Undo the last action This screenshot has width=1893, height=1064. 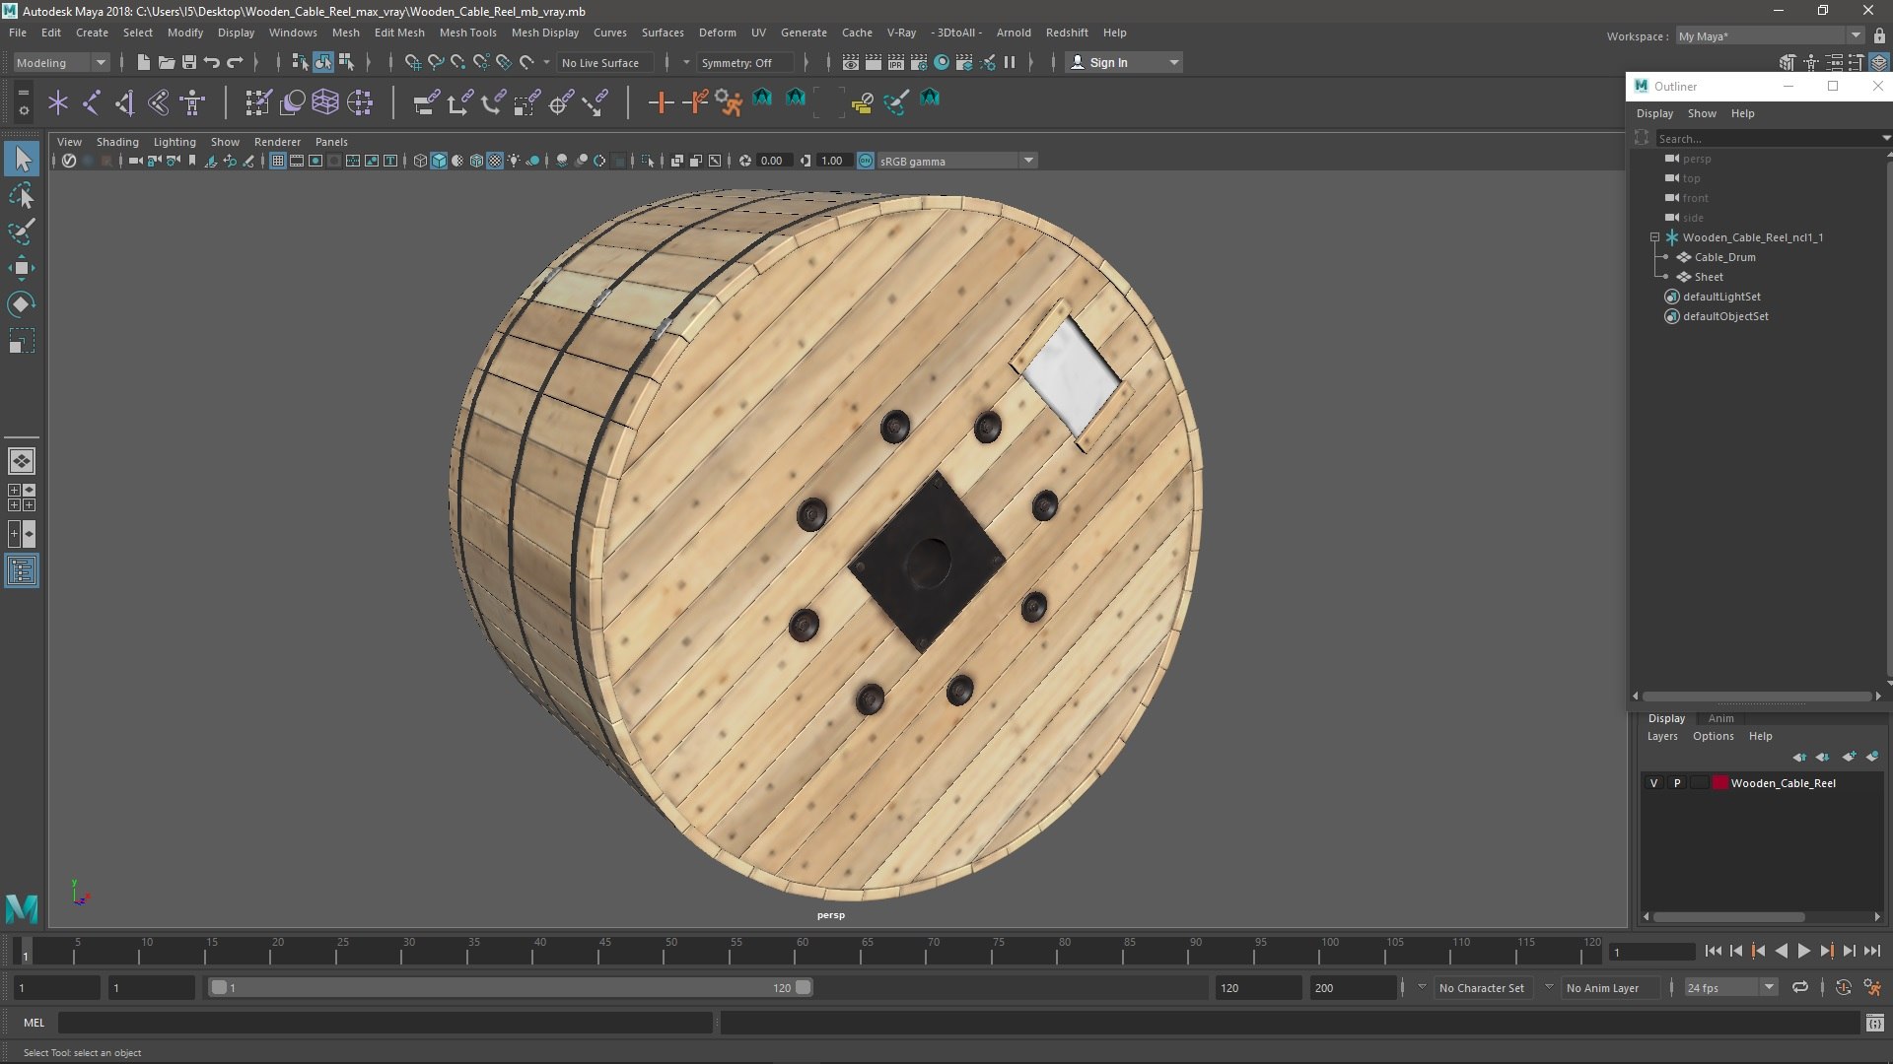pyautogui.click(x=211, y=62)
